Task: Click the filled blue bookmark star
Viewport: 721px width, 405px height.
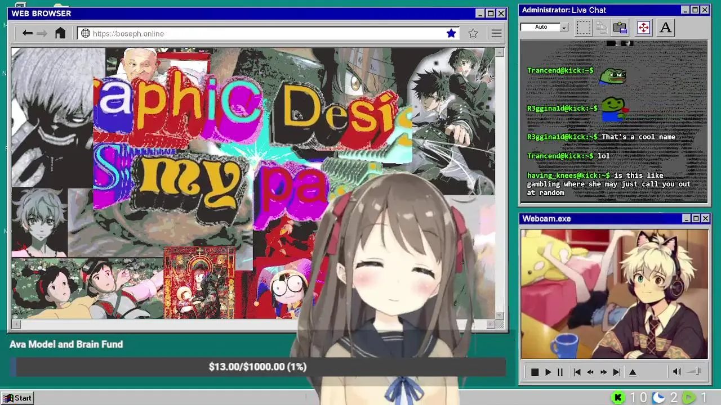Action: [451, 33]
